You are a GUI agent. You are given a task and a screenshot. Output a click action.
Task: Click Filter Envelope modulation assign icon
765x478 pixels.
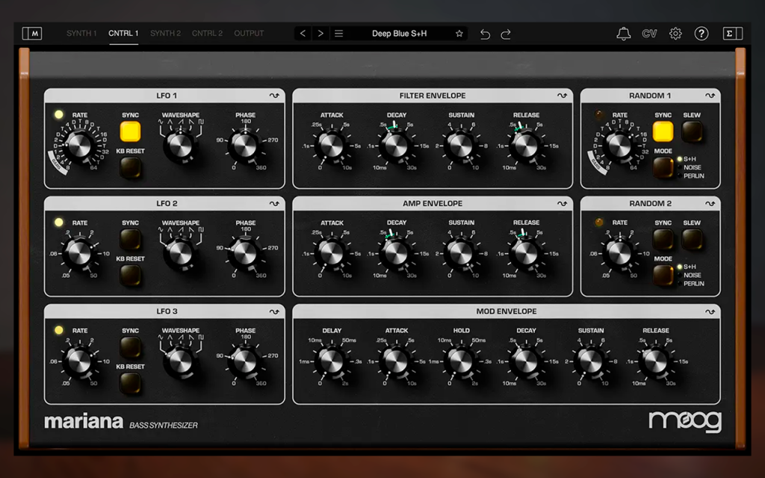pyautogui.click(x=562, y=96)
